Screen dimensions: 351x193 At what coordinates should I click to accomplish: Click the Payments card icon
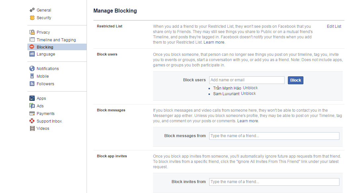pos(32,114)
